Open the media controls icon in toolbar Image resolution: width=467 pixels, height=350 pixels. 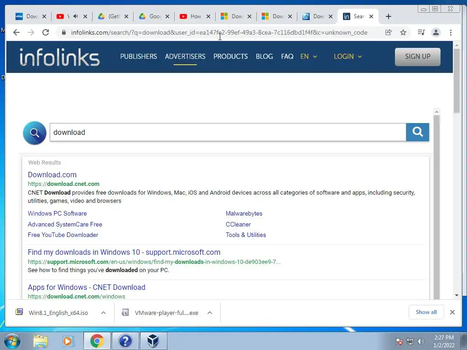(x=421, y=32)
